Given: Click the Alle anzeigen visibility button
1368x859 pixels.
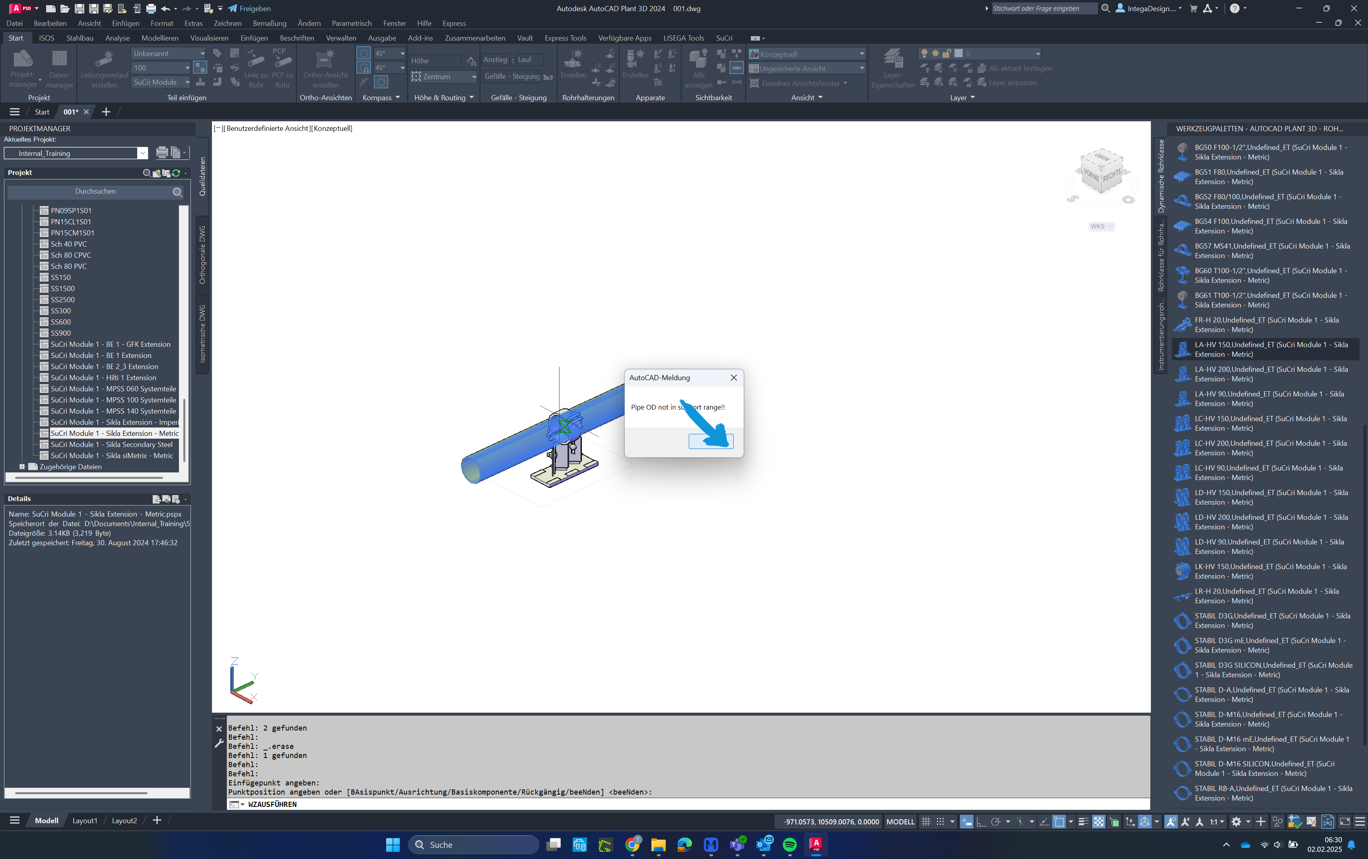Looking at the screenshot, I should pos(698,69).
